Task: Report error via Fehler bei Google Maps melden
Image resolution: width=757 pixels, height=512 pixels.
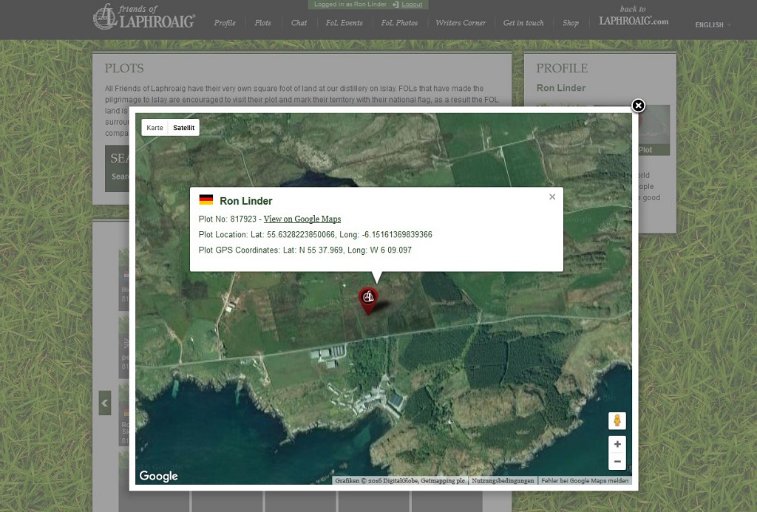Action: pyautogui.click(x=585, y=481)
